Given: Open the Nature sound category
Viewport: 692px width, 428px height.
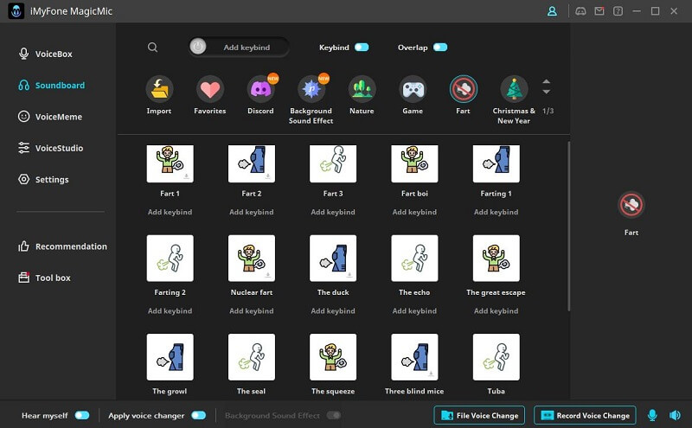Looking at the screenshot, I should coord(362,89).
